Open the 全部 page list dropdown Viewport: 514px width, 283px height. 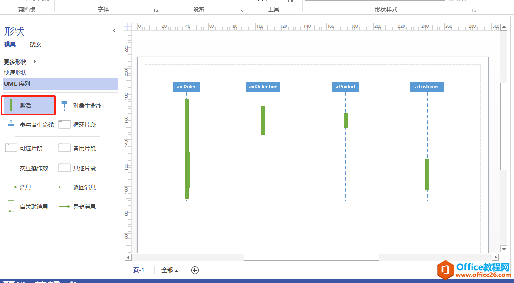[x=169, y=270]
